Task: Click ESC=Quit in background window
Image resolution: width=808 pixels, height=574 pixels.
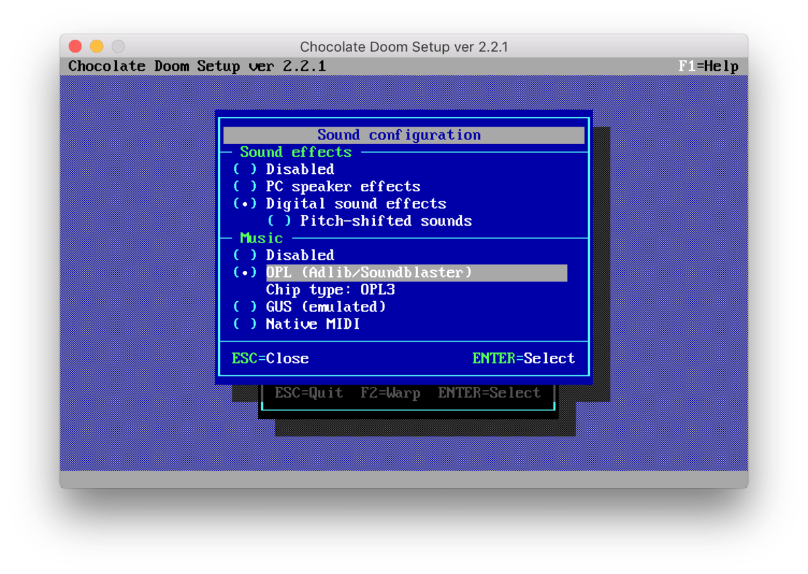Action: 308,393
